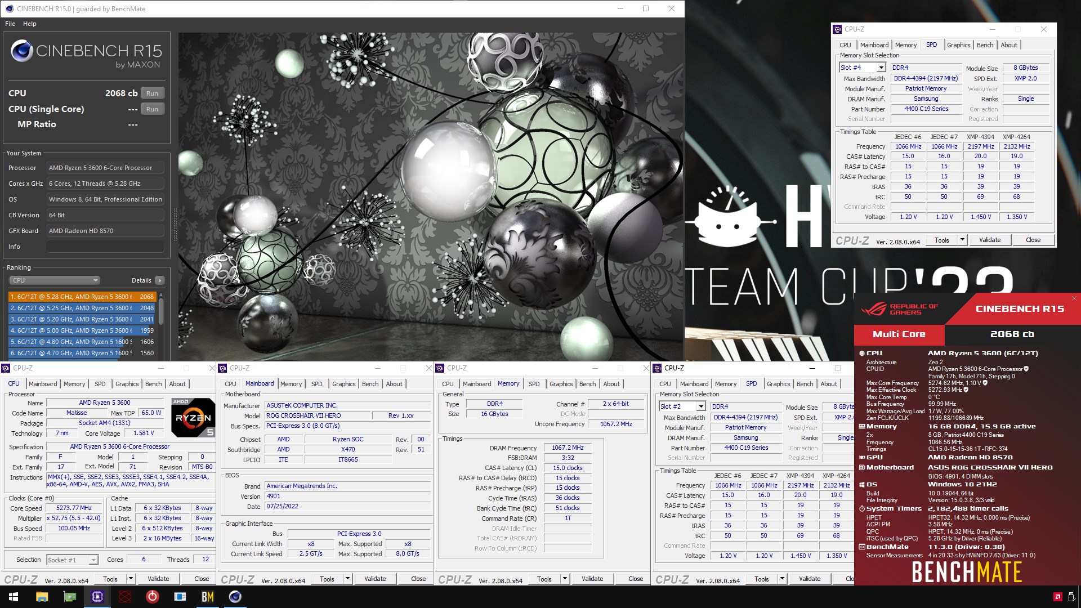The image size is (1081, 608).
Task: Click the Info input field in Cinebench
Action: 105,247
